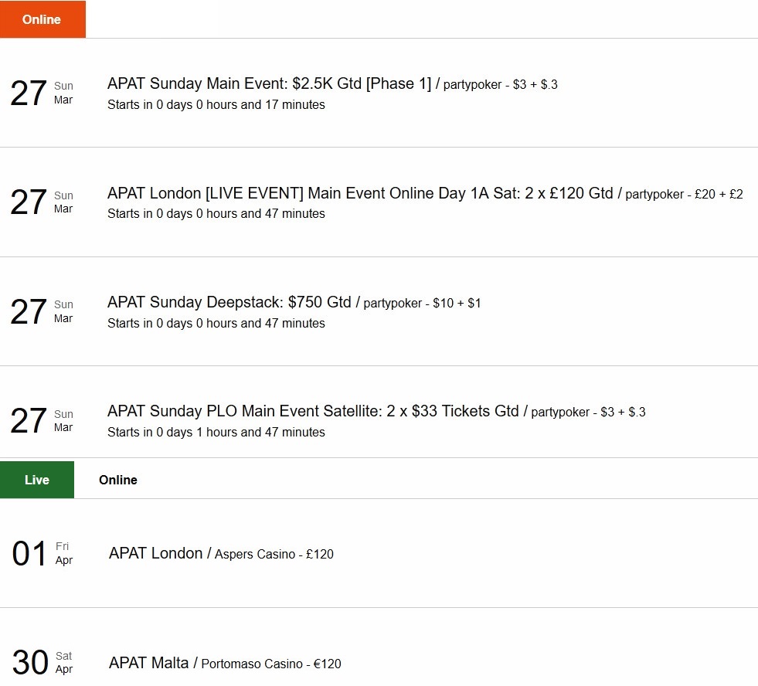The height and width of the screenshot is (686, 758).
Task: Select the orange Online tab at top
Action: [x=42, y=19]
